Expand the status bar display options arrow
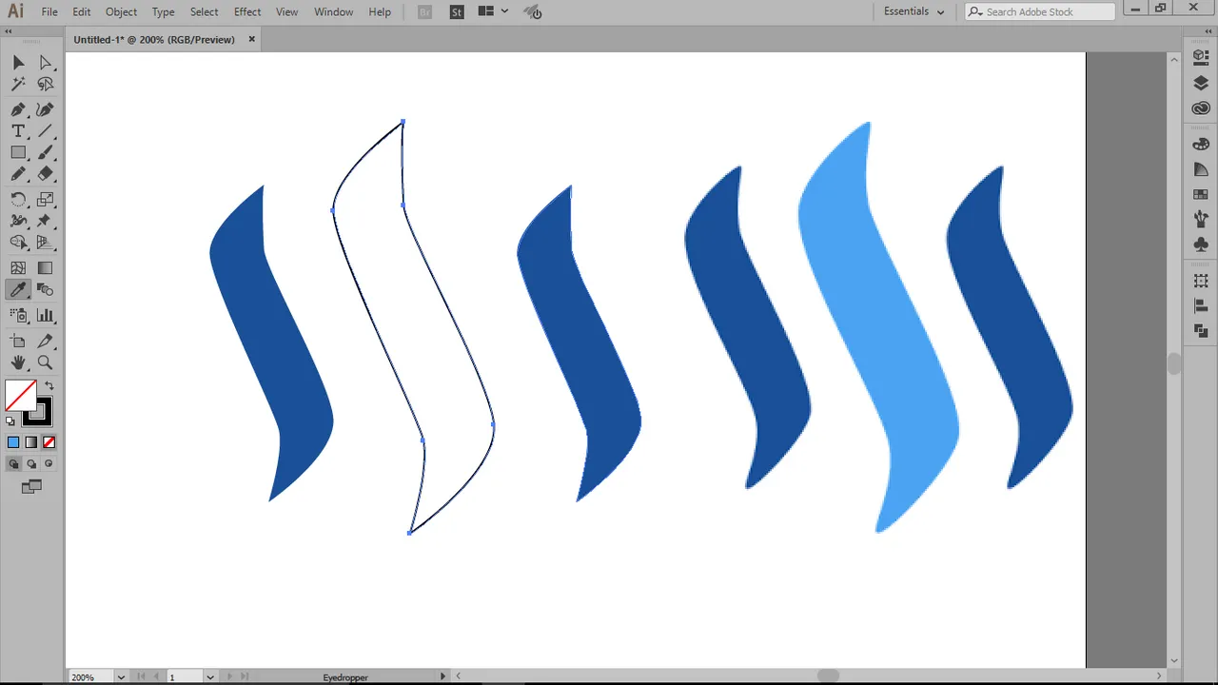Image resolution: width=1218 pixels, height=685 pixels. click(x=442, y=676)
